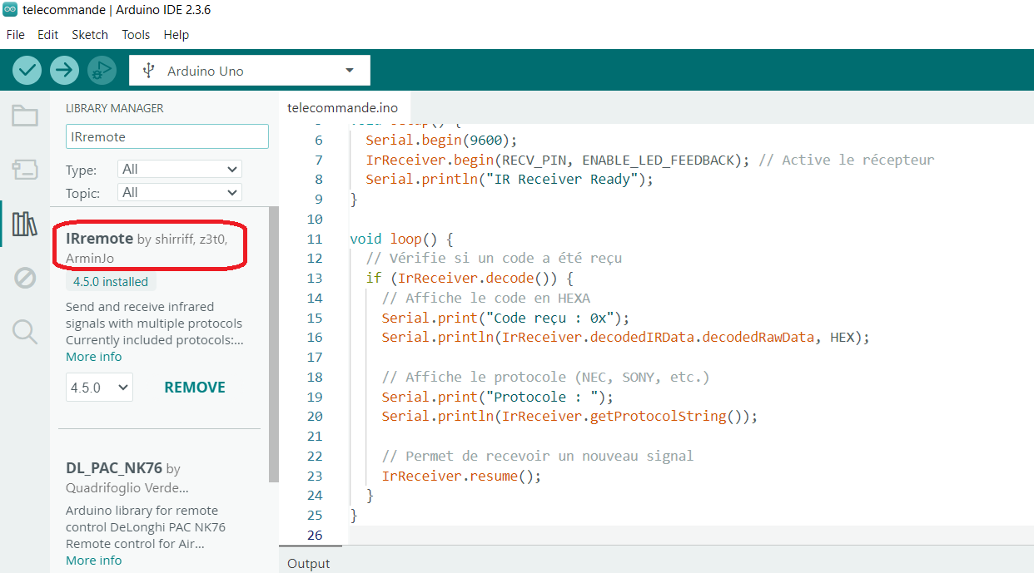Open the Sketchbook folder sidebar icon
The width and height of the screenshot is (1034, 573).
click(25, 116)
